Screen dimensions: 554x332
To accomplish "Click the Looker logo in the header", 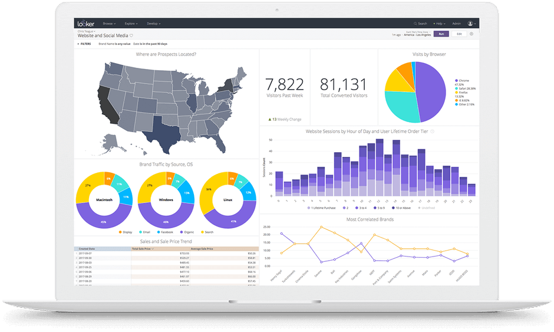I will coord(85,24).
